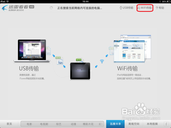Switch to the 首页 tab
Image resolution: width=171 pixels, height=128 pixels.
click(x=9, y=124)
